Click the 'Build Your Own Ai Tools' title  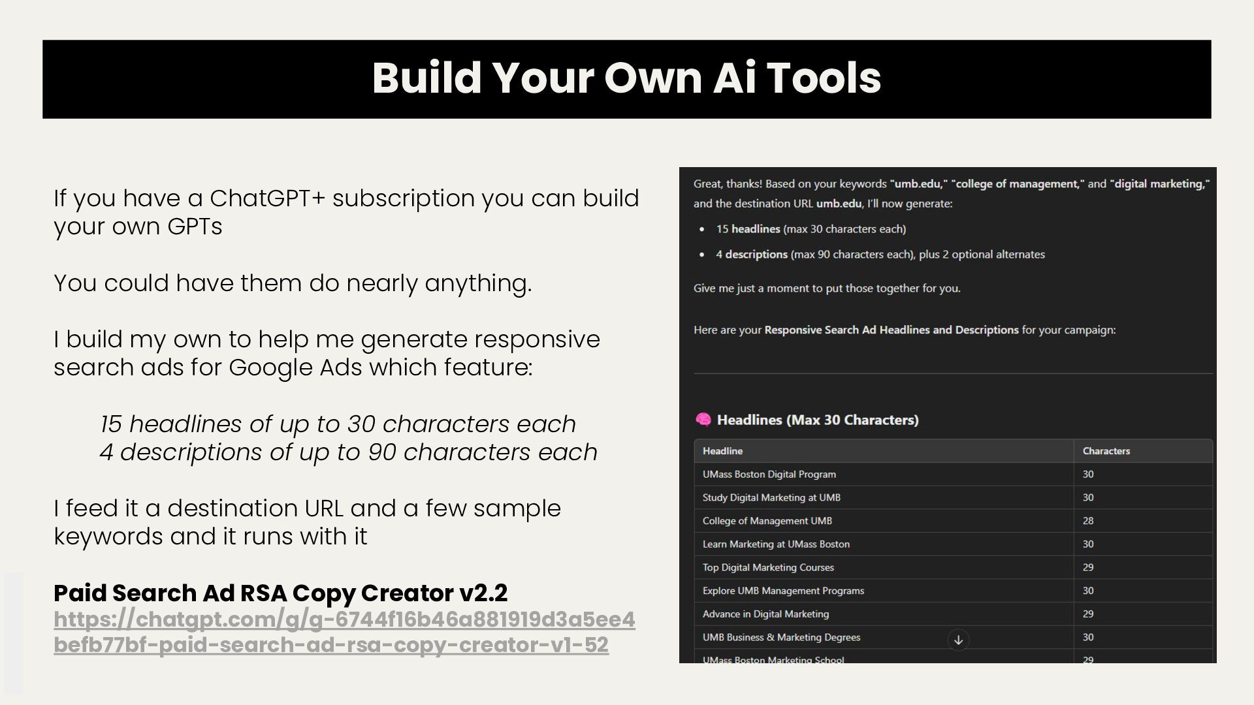coord(626,78)
